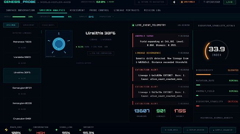Viewport: 240px width, 134px height.
Task: Click the Understanding 62.0% readout
Action: (x=97, y=2)
